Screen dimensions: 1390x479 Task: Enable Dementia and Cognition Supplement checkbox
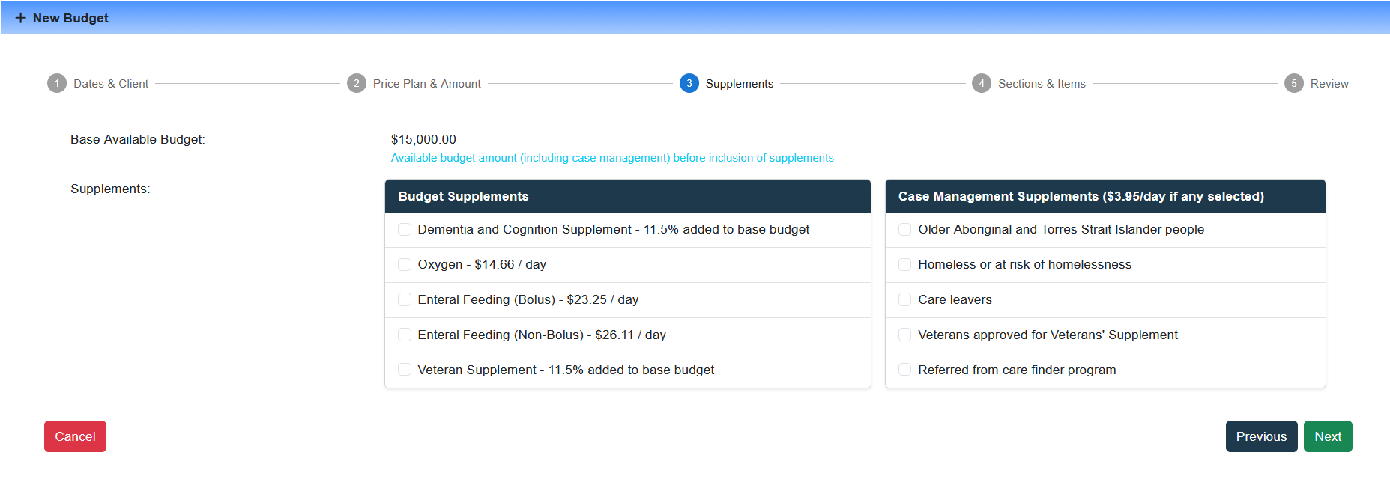405,230
